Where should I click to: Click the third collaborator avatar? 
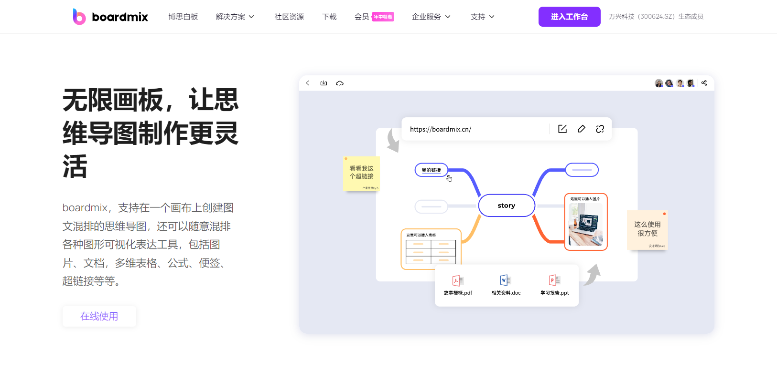pos(680,83)
